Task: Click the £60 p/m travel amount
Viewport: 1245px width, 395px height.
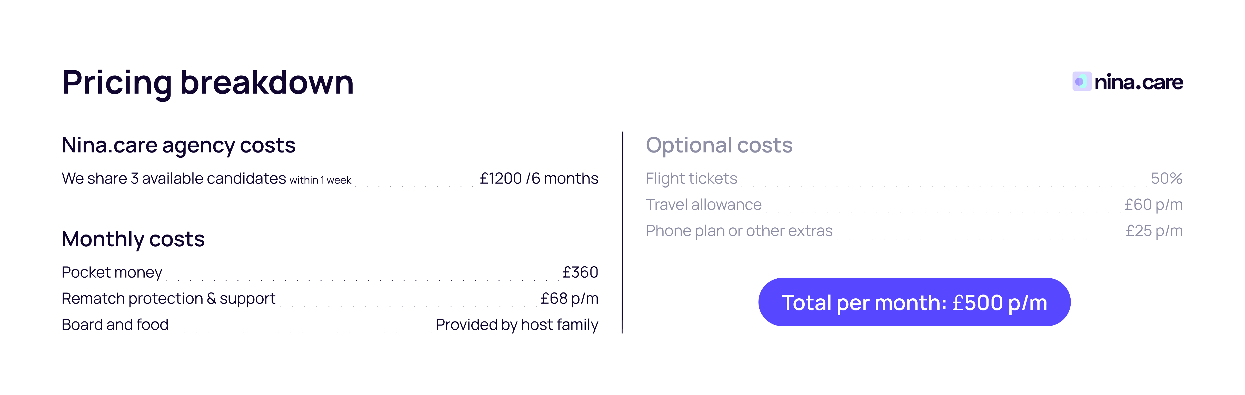Action: [x=1153, y=205]
